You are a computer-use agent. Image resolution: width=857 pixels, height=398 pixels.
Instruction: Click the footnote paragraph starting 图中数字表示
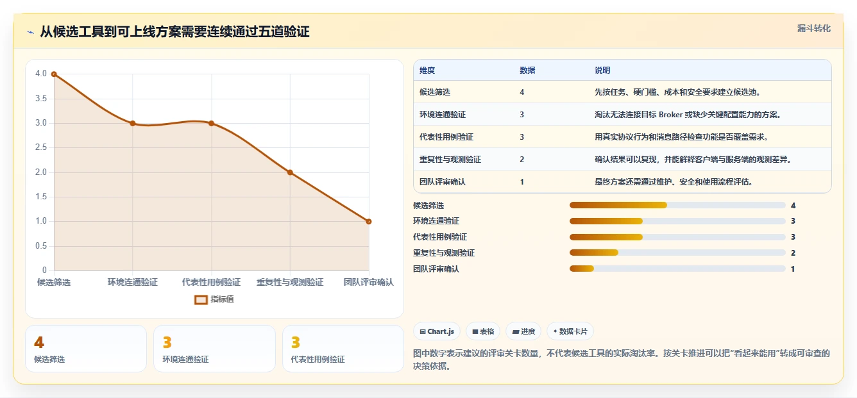point(622,360)
